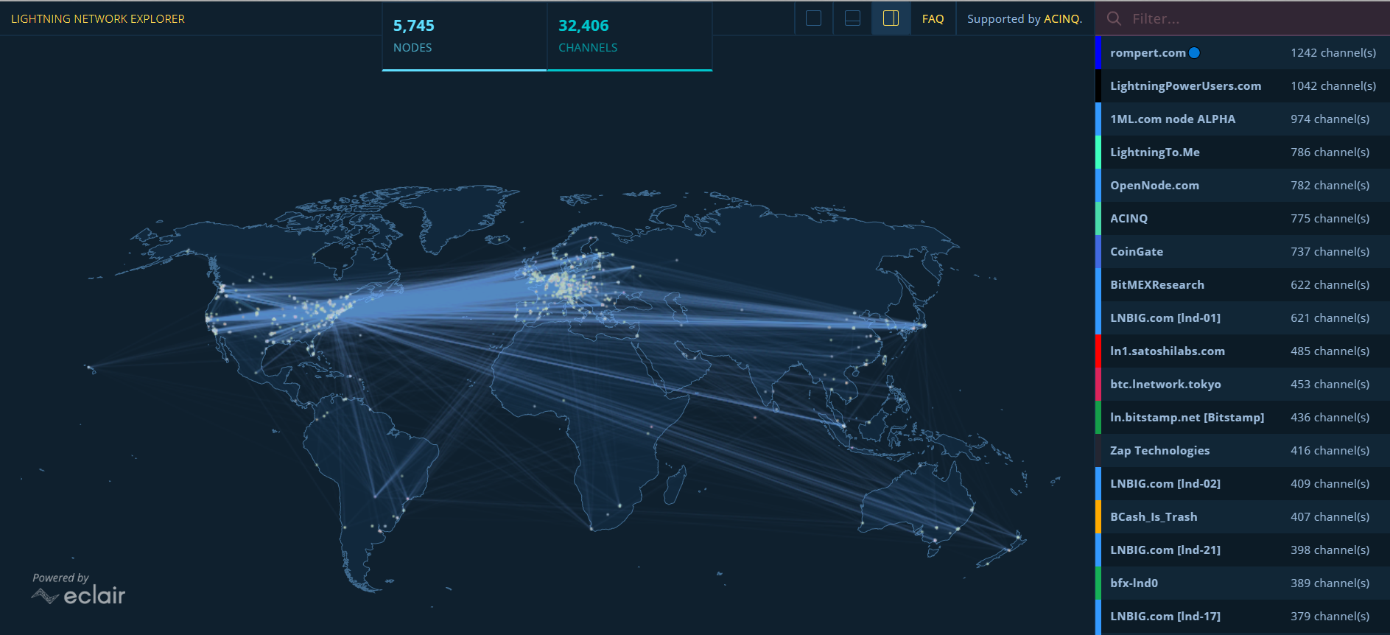Image resolution: width=1390 pixels, height=635 pixels.
Task: Open the ACINQ supporter link
Action: click(1061, 19)
